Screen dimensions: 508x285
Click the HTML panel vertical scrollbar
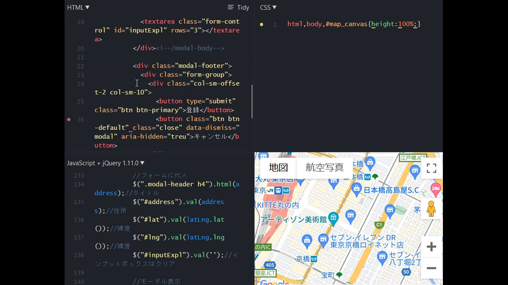tap(252, 101)
